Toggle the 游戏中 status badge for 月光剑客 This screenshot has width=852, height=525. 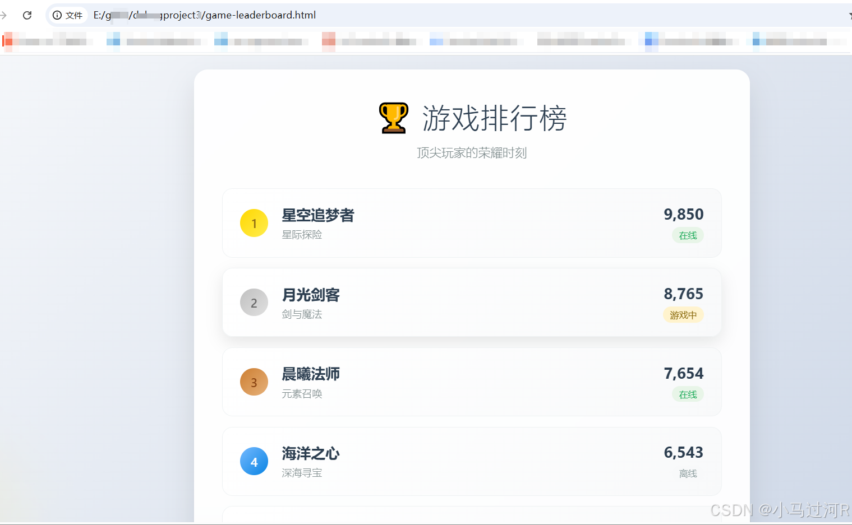(x=683, y=315)
